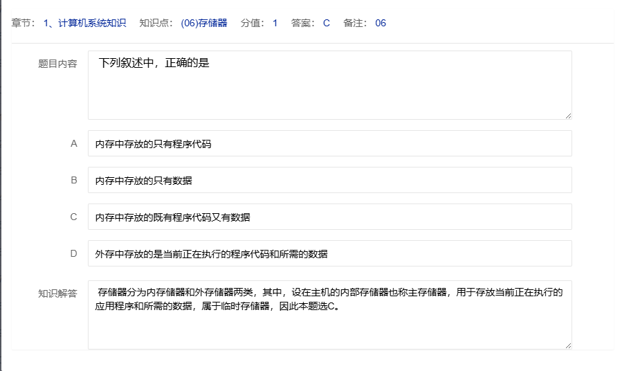The width and height of the screenshot is (622, 371).
Task: Click the question content text area
Action: [x=329, y=84]
